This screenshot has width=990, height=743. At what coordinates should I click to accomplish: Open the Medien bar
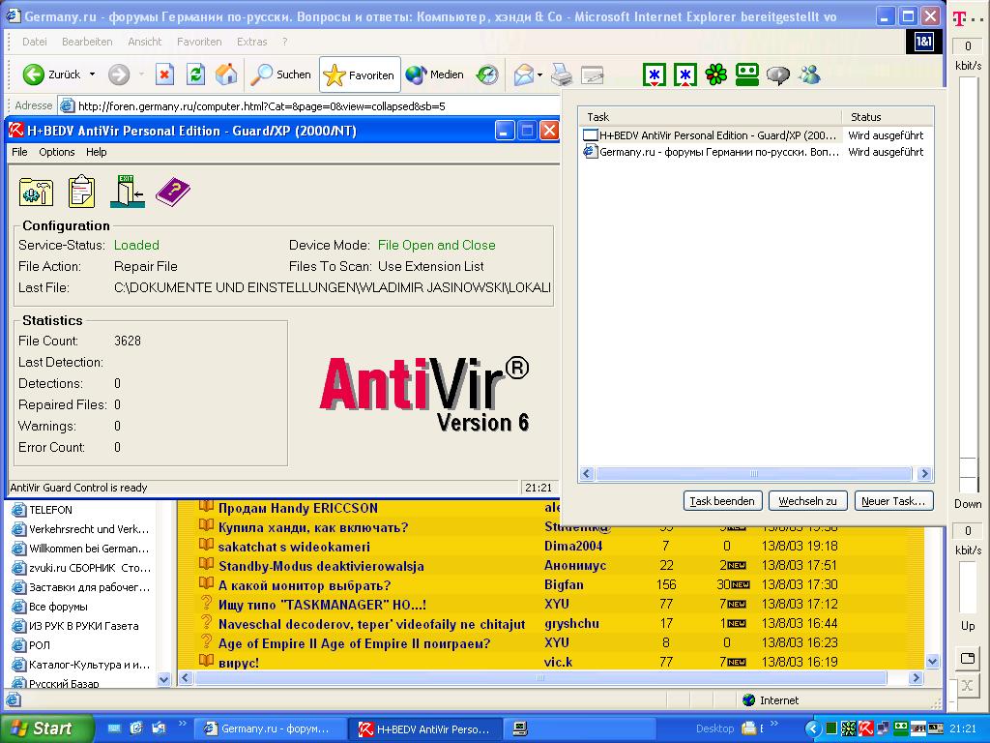[434, 74]
